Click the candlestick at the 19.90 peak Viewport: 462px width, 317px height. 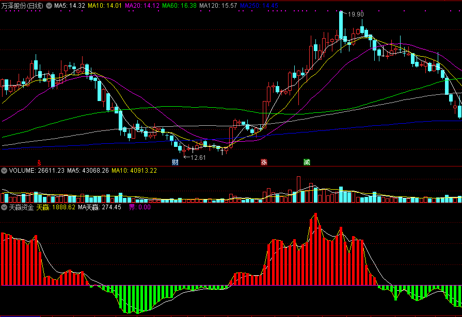[341, 26]
